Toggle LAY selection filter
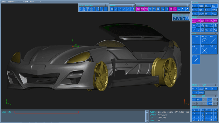The width and height of the screenshot is (219, 123). pos(198,21)
